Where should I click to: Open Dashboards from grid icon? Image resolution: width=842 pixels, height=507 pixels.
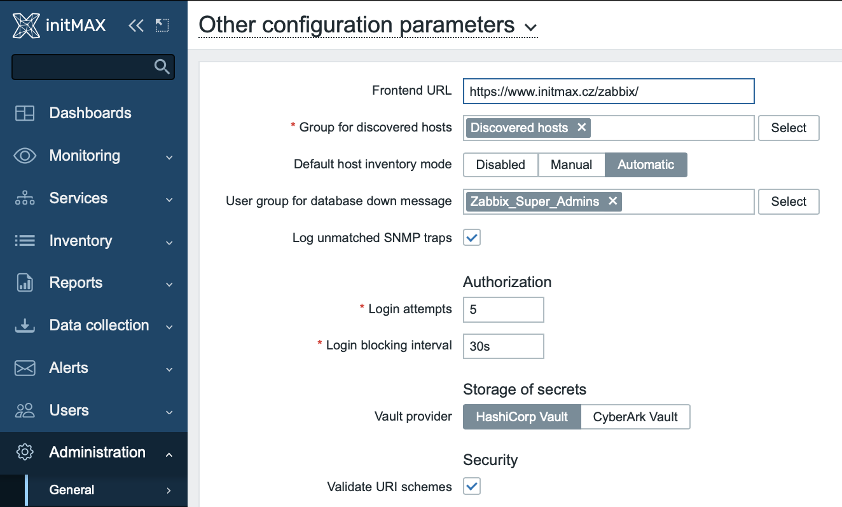[x=25, y=113]
